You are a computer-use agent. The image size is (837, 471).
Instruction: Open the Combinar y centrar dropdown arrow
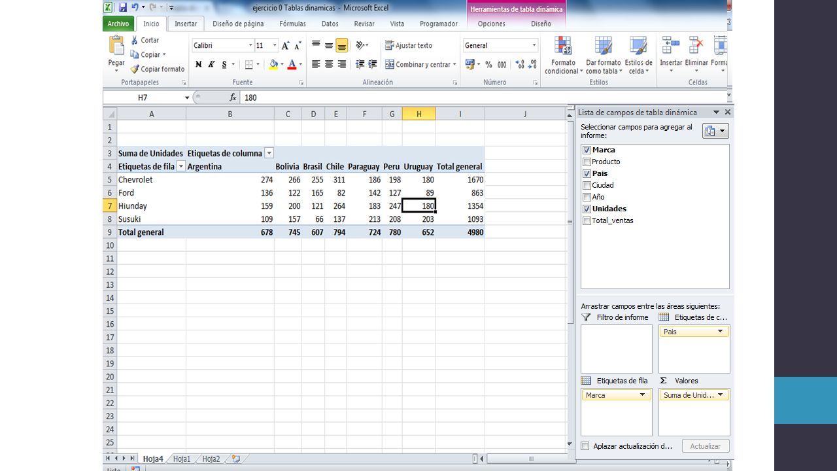[x=454, y=64]
